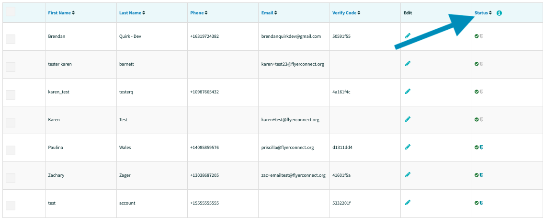Viewport: 545px width, 218px height.
Task: Sort by the Phone column header
Action: pos(199,13)
